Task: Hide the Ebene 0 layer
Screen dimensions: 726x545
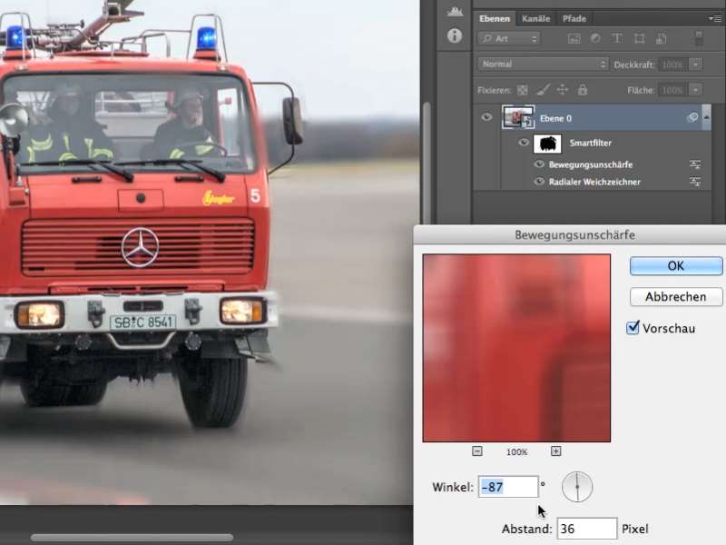Action: point(486,117)
